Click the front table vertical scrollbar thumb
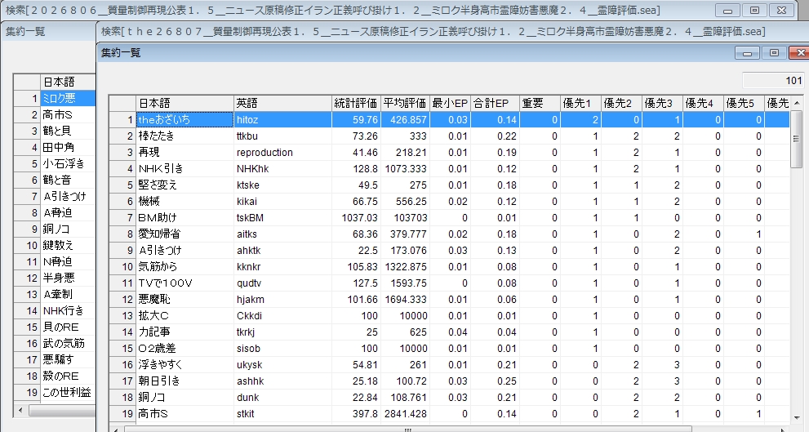The image size is (809, 432). coord(797,139)
